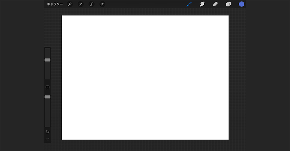Screen dimensions: 290x151
Task: Open the Actions wrench menu
Action: 70,4
